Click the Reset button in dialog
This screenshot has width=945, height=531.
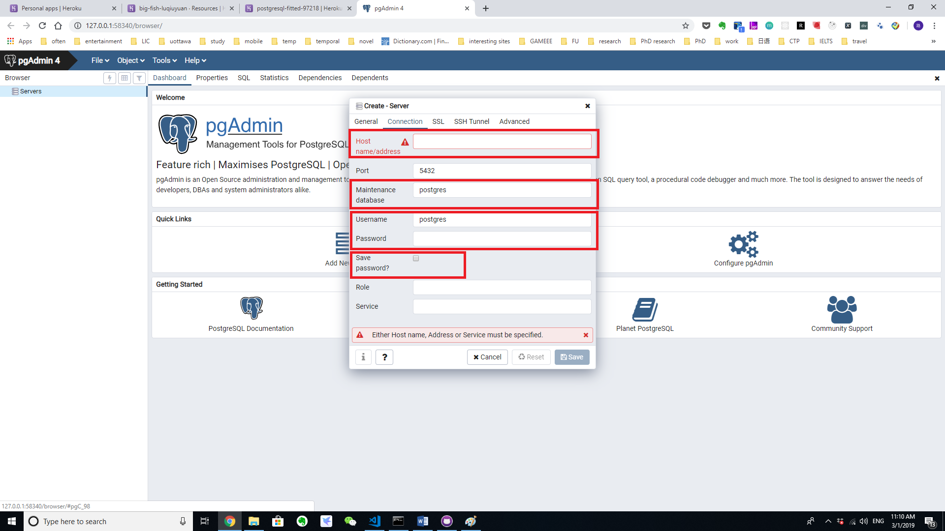point(531,357)
